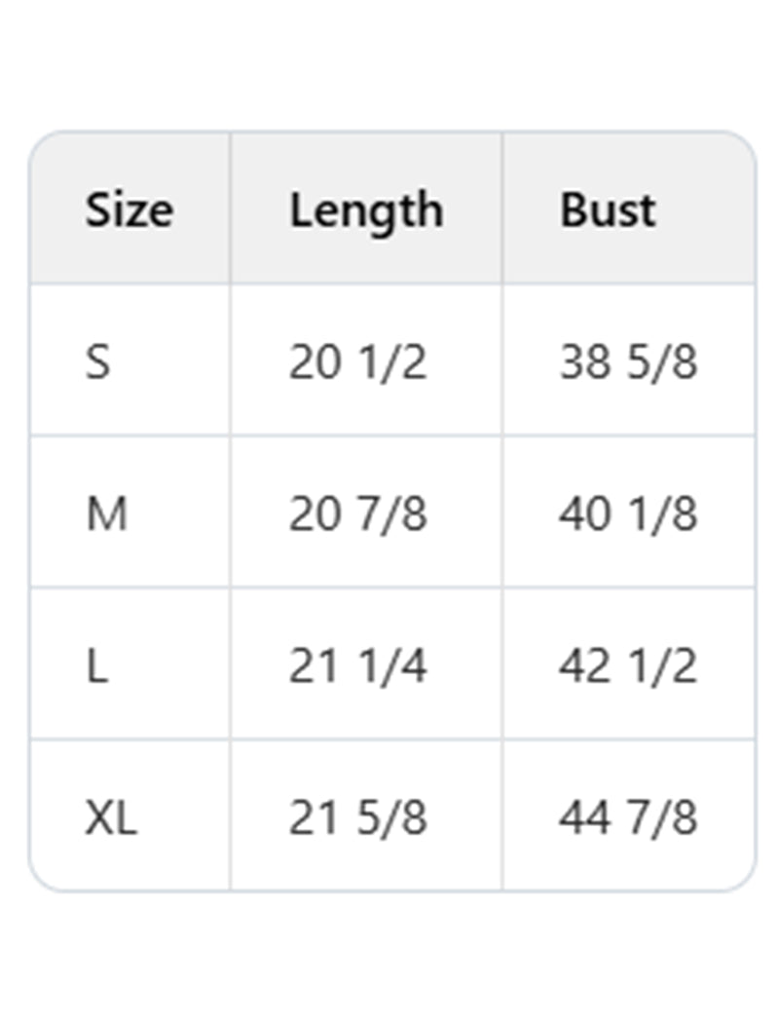This screenshot has width=779, height=1023.
Task: Click the 21 5/8 length value
Action: (357, 817)
